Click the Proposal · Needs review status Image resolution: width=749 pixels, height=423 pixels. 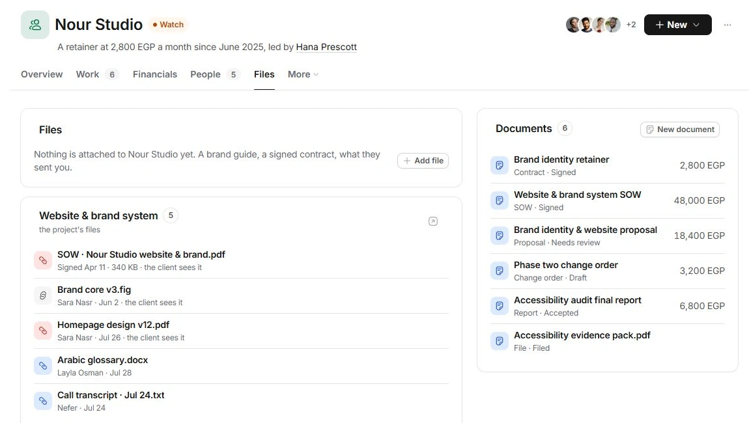pos(557,243)
